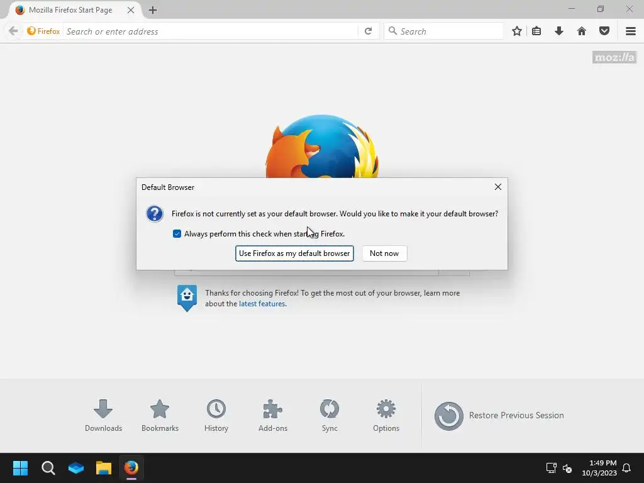This screenshot has height=483, width=644.
Task: Open the Pocket icon in the toolbar
Action: coord(604,31)
